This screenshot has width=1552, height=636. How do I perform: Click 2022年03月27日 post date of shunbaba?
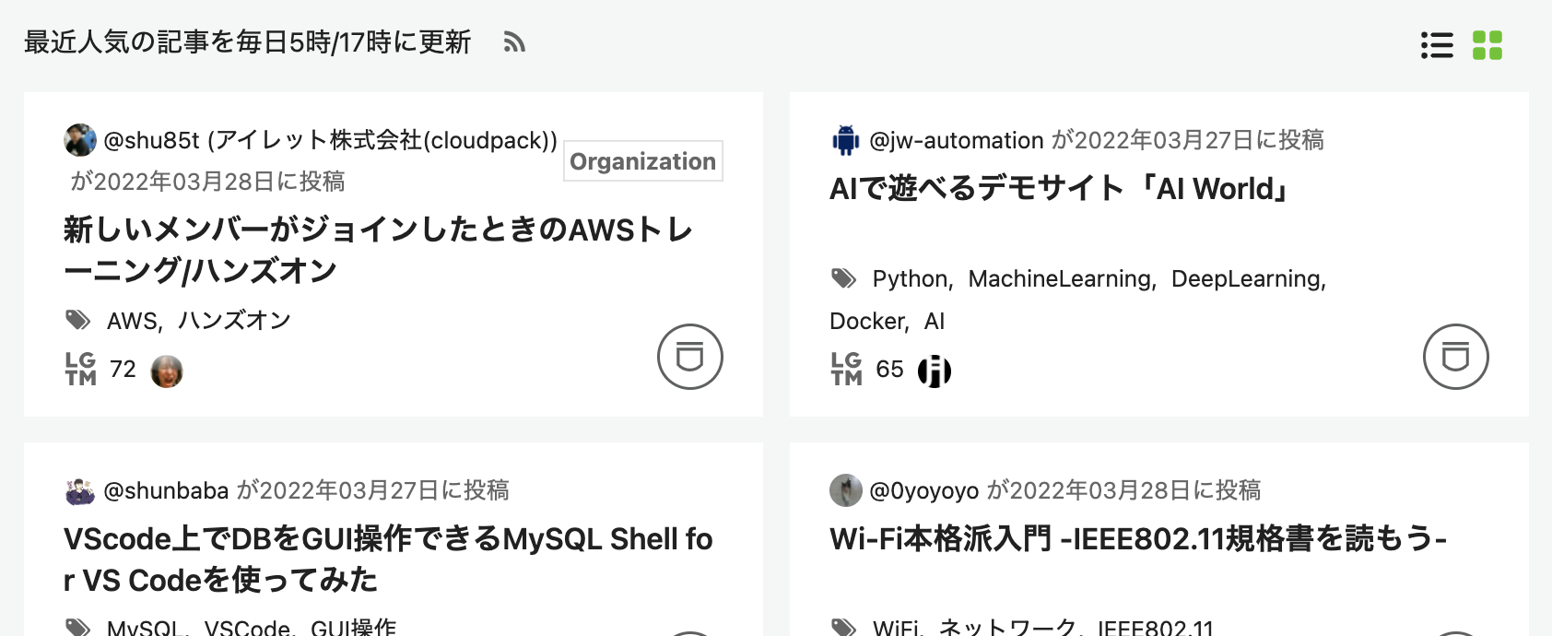[350, 490]
